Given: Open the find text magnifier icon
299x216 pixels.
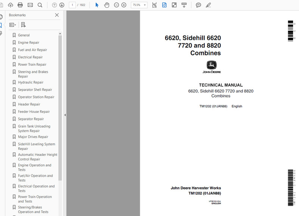Looking at the screenshot, I should (40, 5).
